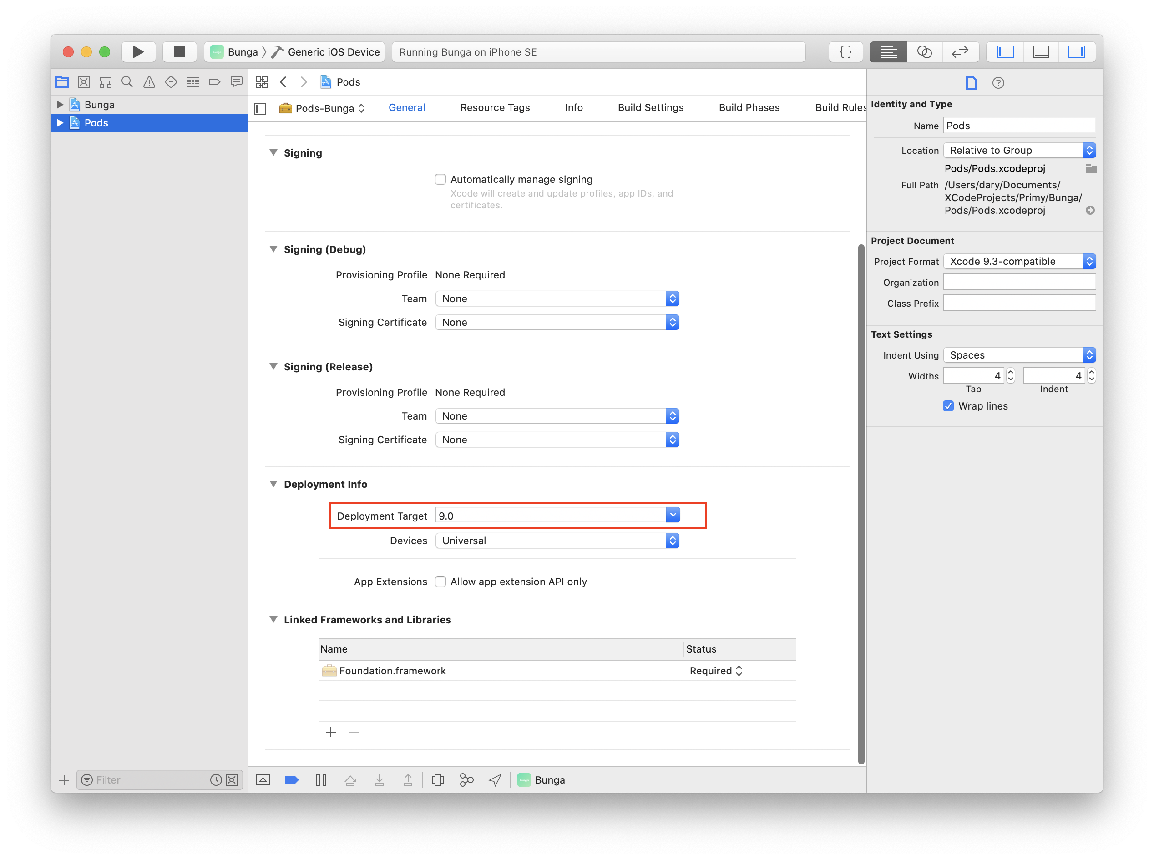Click the Stop button in toolbar
The width and height of the screenshot is (1154, 860).
click(180, 51)
